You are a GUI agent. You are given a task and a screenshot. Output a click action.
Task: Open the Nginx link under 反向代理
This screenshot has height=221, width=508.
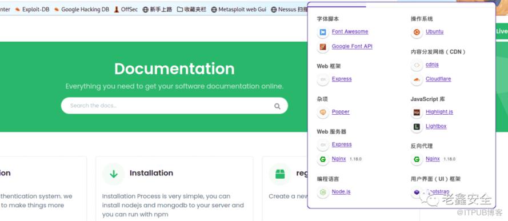pos(433,159)
